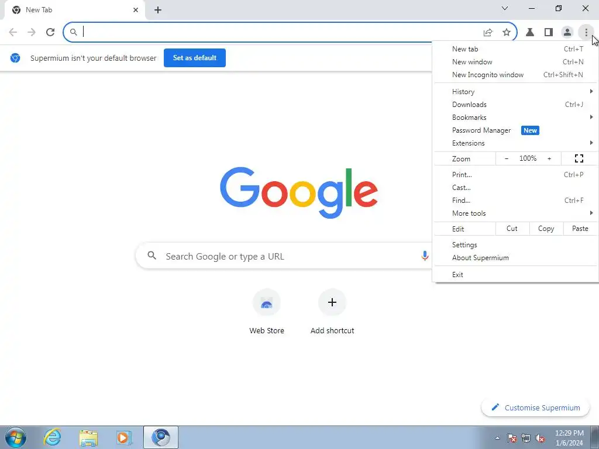Viewport: 599px width, 449px height.
Task: Close the New Tab tab
Action: tap(136, 10)
